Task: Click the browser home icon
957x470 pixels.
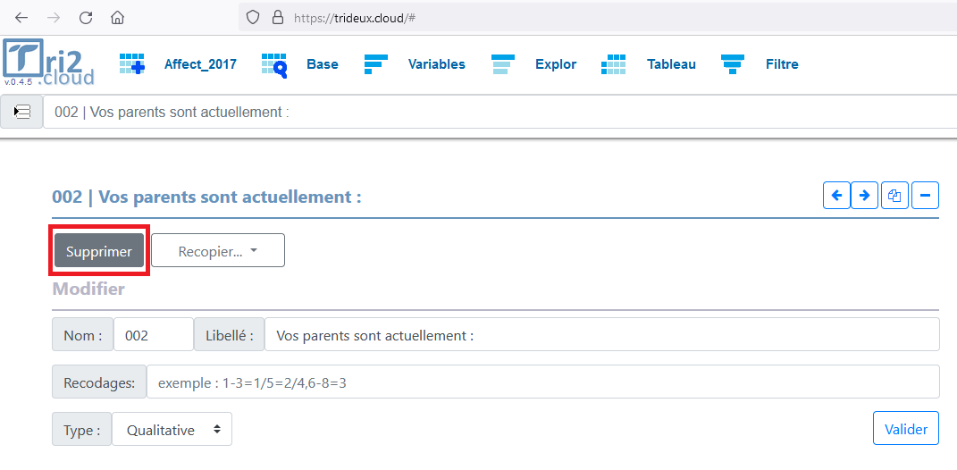Action: point(117,18)
